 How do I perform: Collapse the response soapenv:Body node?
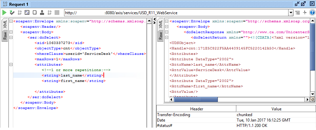(166, 26)
